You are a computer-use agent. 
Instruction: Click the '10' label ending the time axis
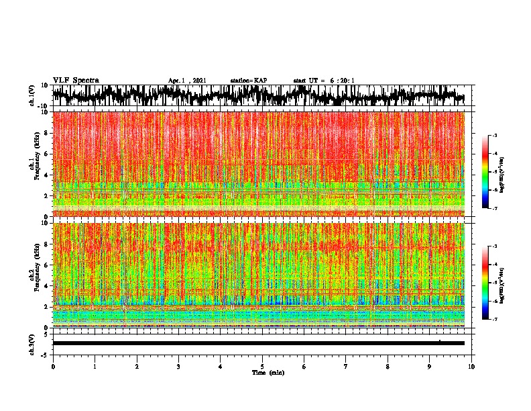click(x=471, y=367)
